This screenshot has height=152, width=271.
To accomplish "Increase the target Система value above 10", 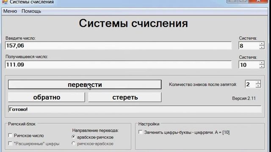I will (262, 63).
